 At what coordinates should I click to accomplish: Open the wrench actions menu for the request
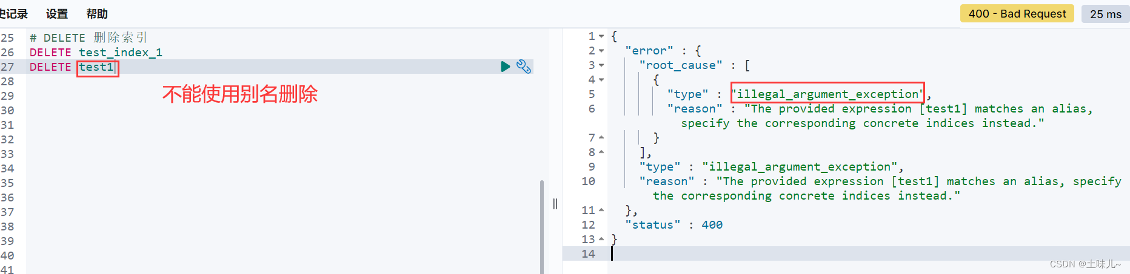click(524, 67)
